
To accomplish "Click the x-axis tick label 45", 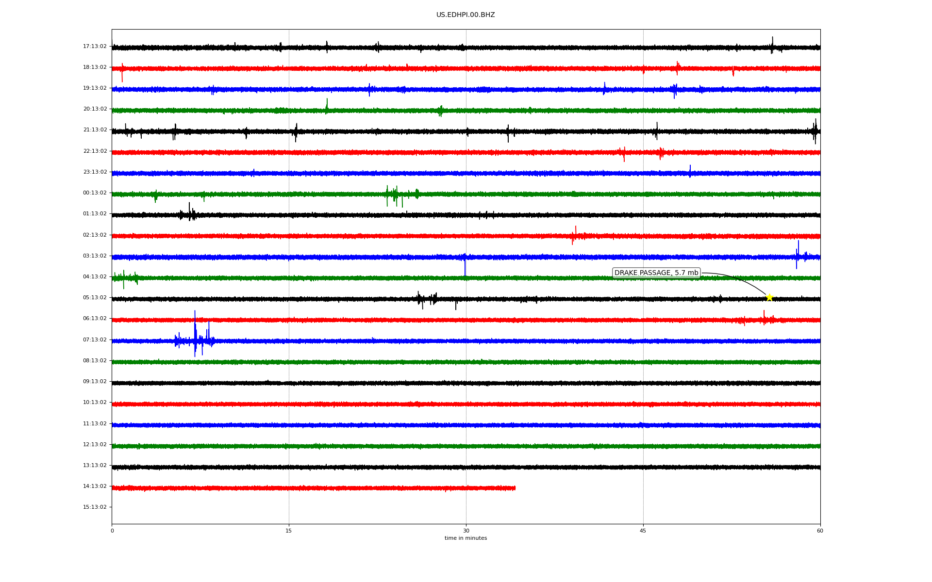I will [643, 531].
